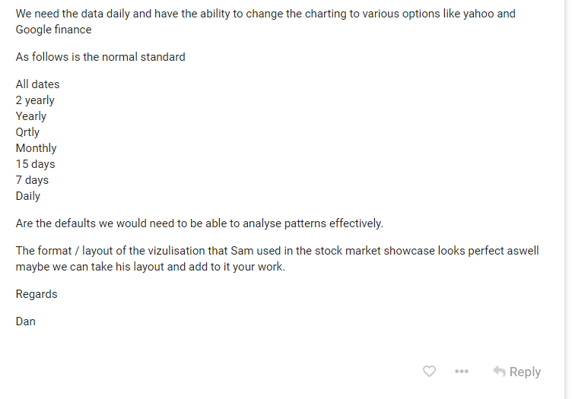Click the 'Monthly' line in the list
Image resolution: width=572 pixels, height=399 pixels.
pyautogui.click(x=36, y=148)
